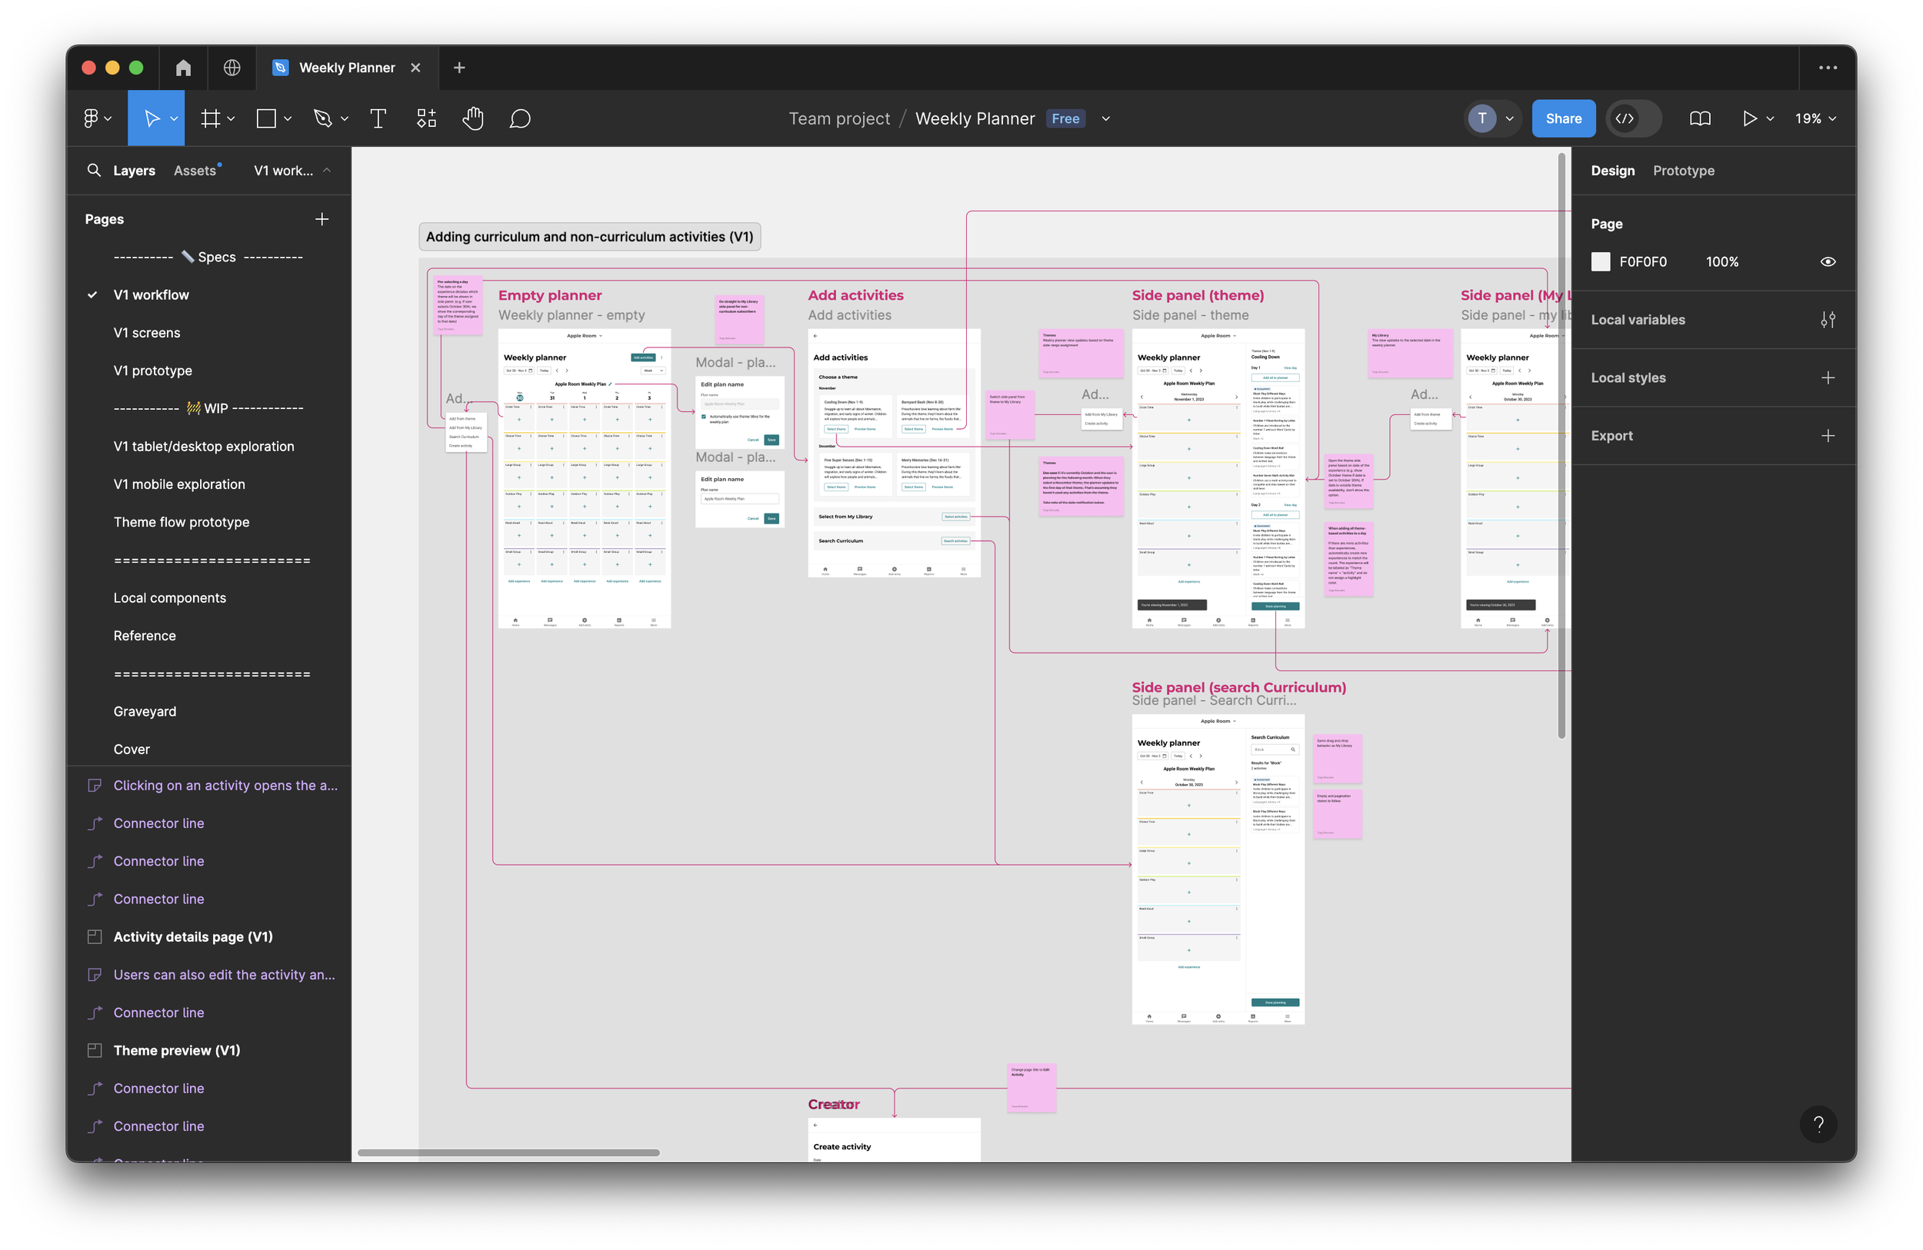Click the canvas horizontal scrollbar
The width and height of the screenshot is (1923, 1250).
509,1152
